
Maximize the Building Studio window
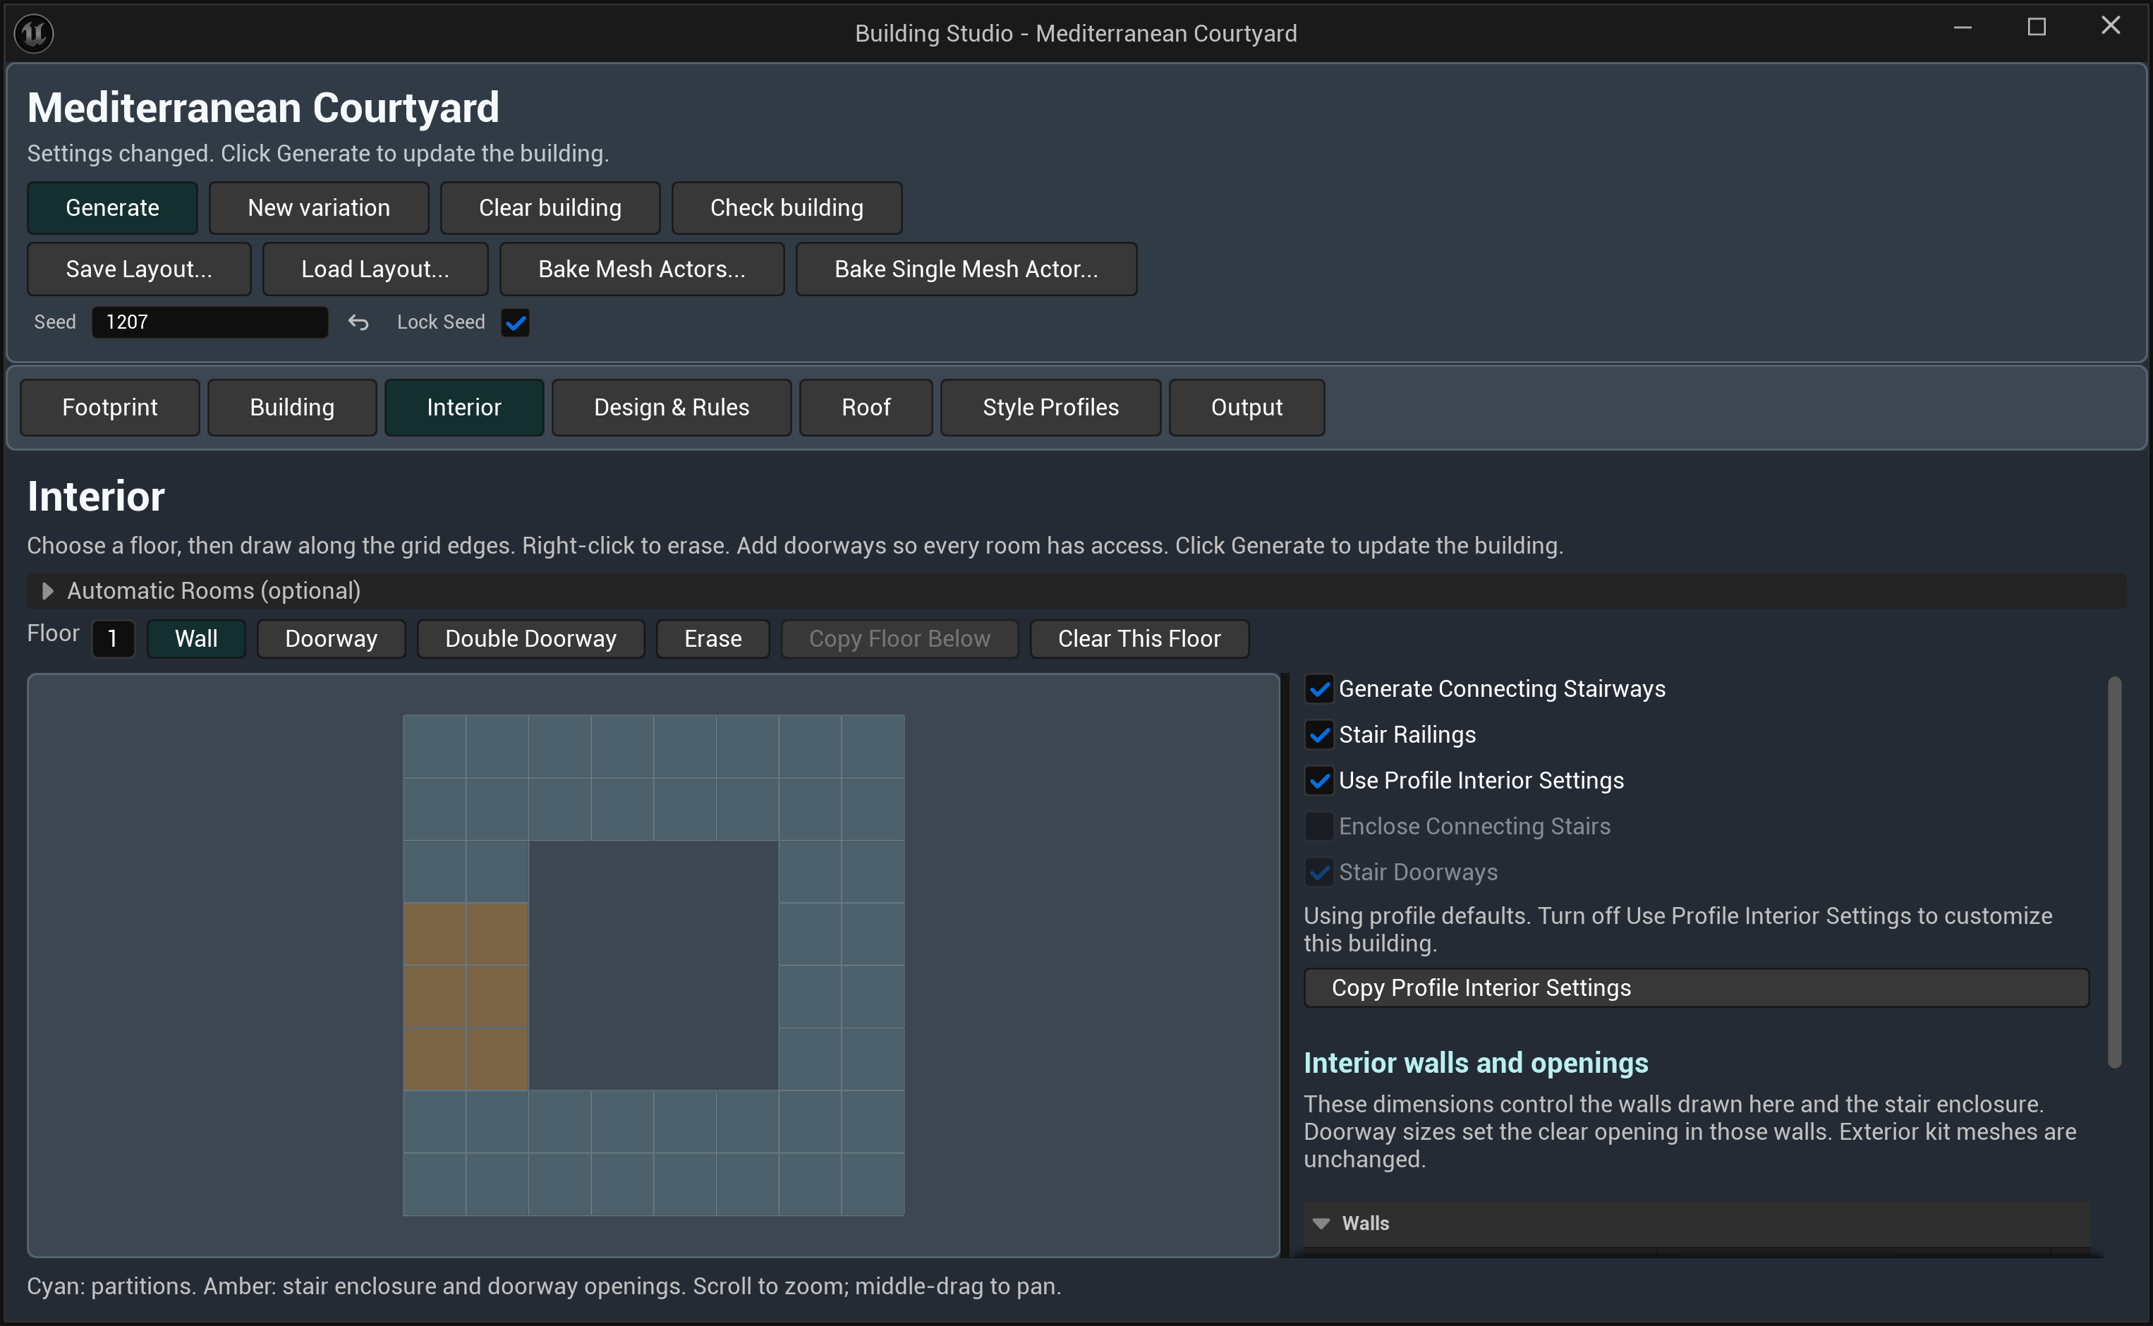point(2037,28)
